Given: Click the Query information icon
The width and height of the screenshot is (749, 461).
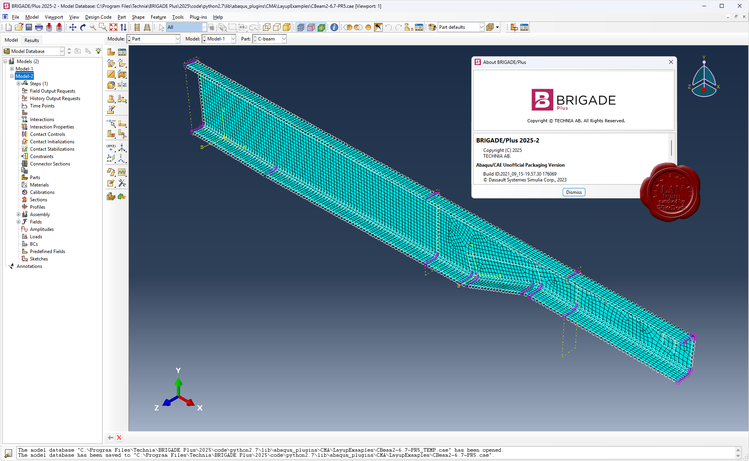Looking at the screenshot, I should click(334, 27).
